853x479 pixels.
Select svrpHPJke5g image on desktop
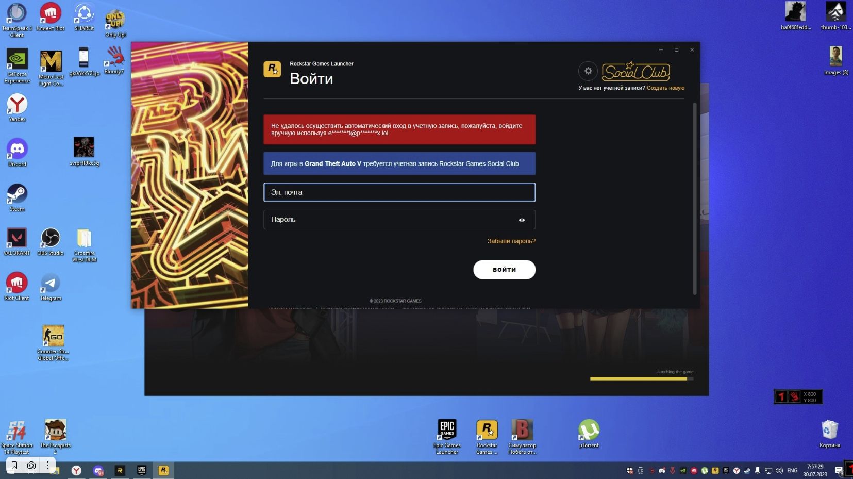84,151
